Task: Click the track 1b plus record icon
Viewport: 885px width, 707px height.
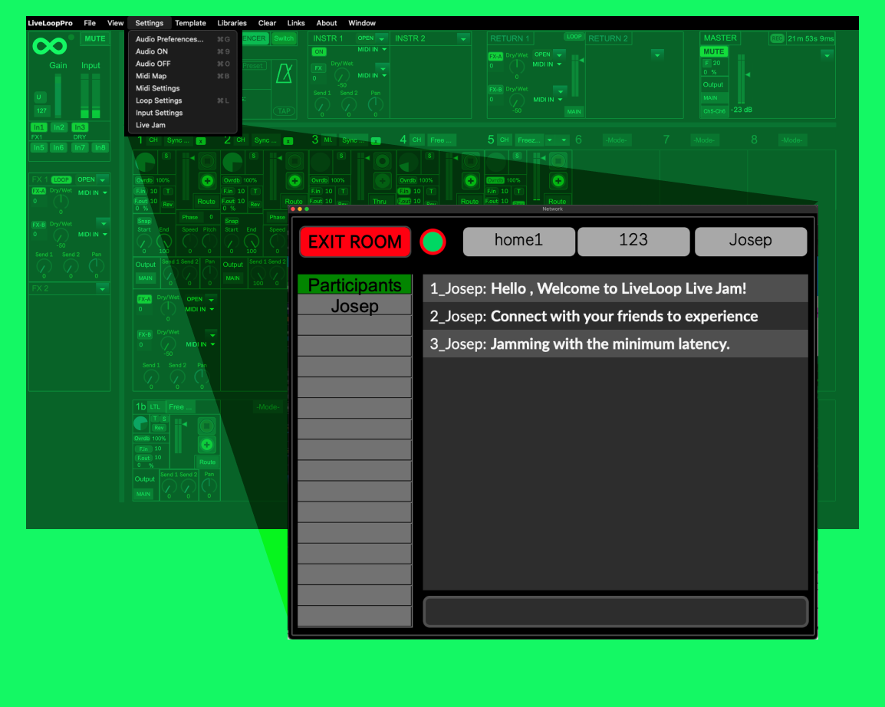Action: [206, 445]
